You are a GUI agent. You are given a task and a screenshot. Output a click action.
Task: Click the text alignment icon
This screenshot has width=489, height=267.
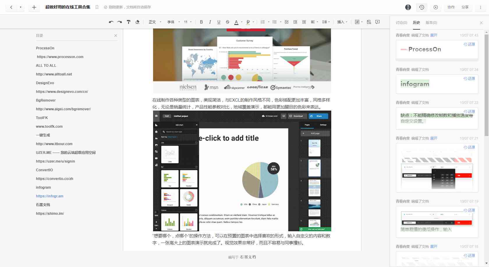click(x=313, y=22)
